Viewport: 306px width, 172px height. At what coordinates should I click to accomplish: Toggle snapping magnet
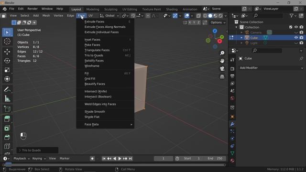[x=133, y=16]
